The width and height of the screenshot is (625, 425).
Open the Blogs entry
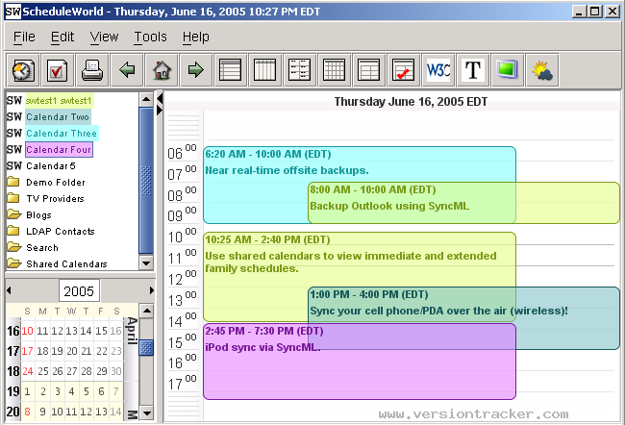click(38, 214)
